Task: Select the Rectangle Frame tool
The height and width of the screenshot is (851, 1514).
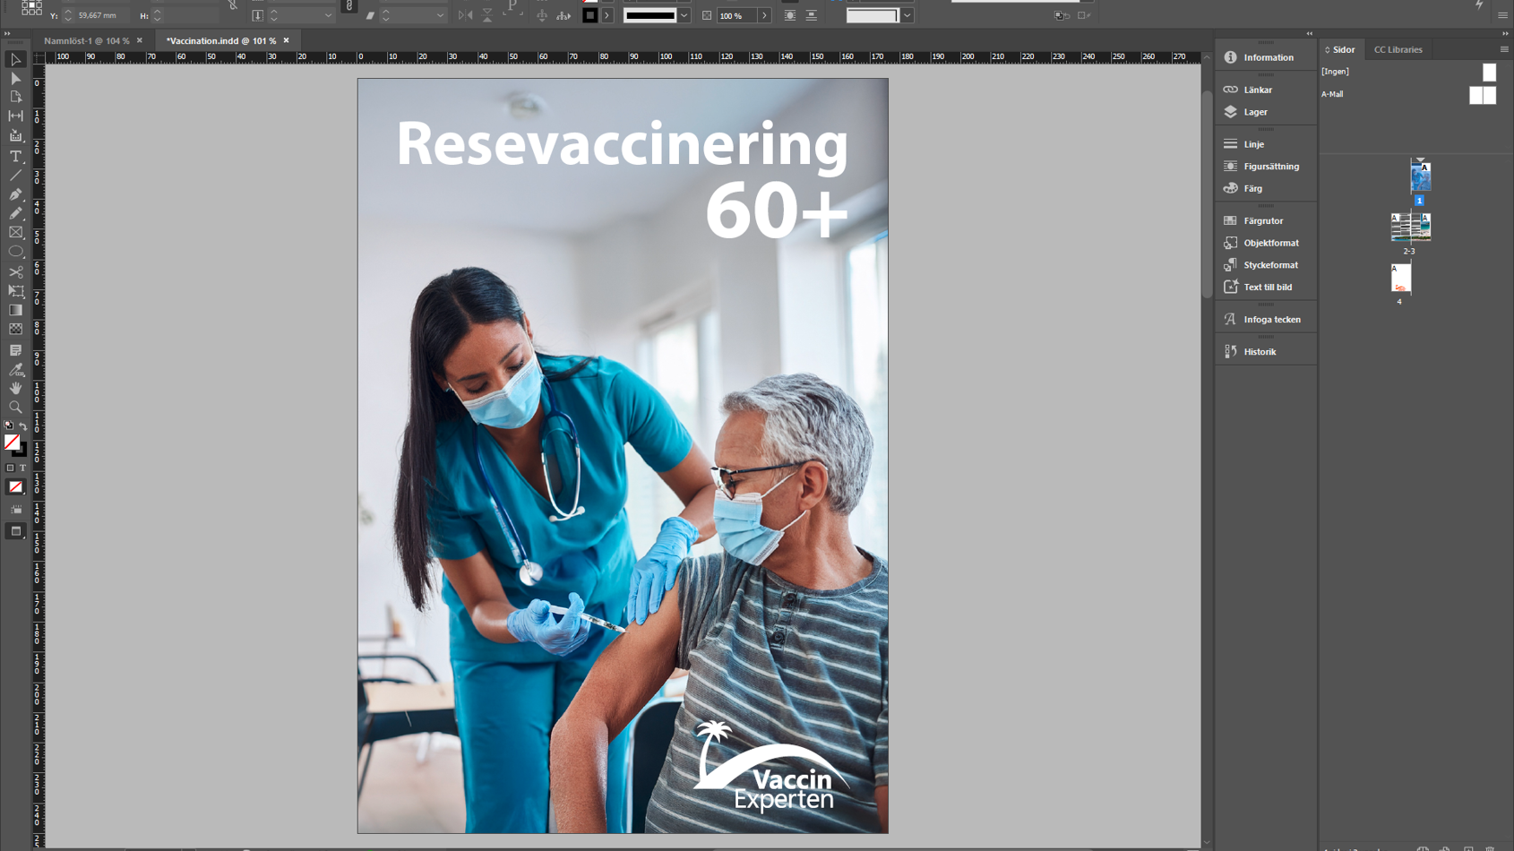Action: coord(15,233)
